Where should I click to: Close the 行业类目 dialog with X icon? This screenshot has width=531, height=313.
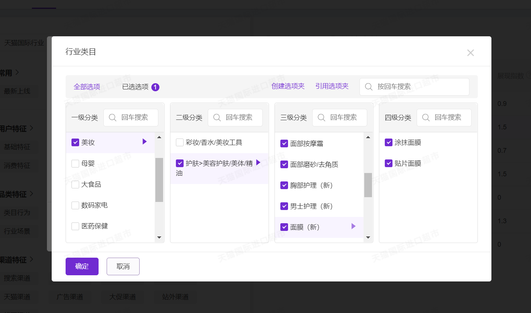471,53
